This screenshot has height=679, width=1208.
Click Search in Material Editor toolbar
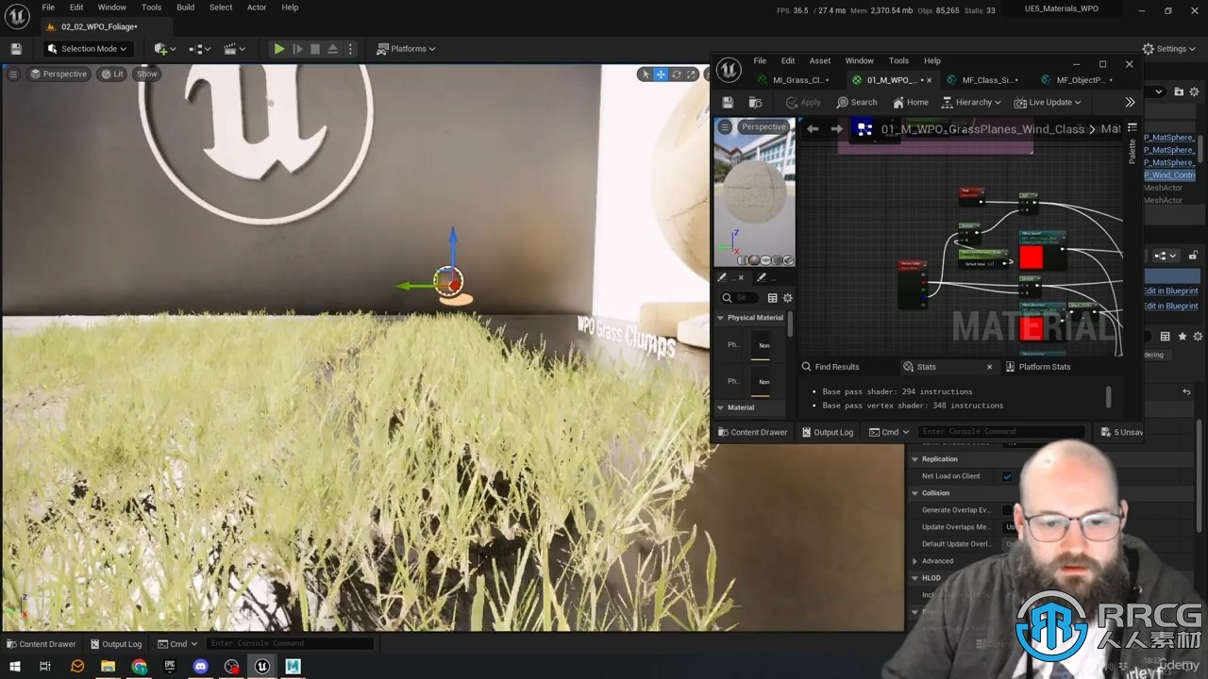click(857, 102)
